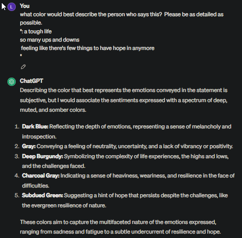Click the purple L user avatar
242x238 pixels.
coord(11,7)
